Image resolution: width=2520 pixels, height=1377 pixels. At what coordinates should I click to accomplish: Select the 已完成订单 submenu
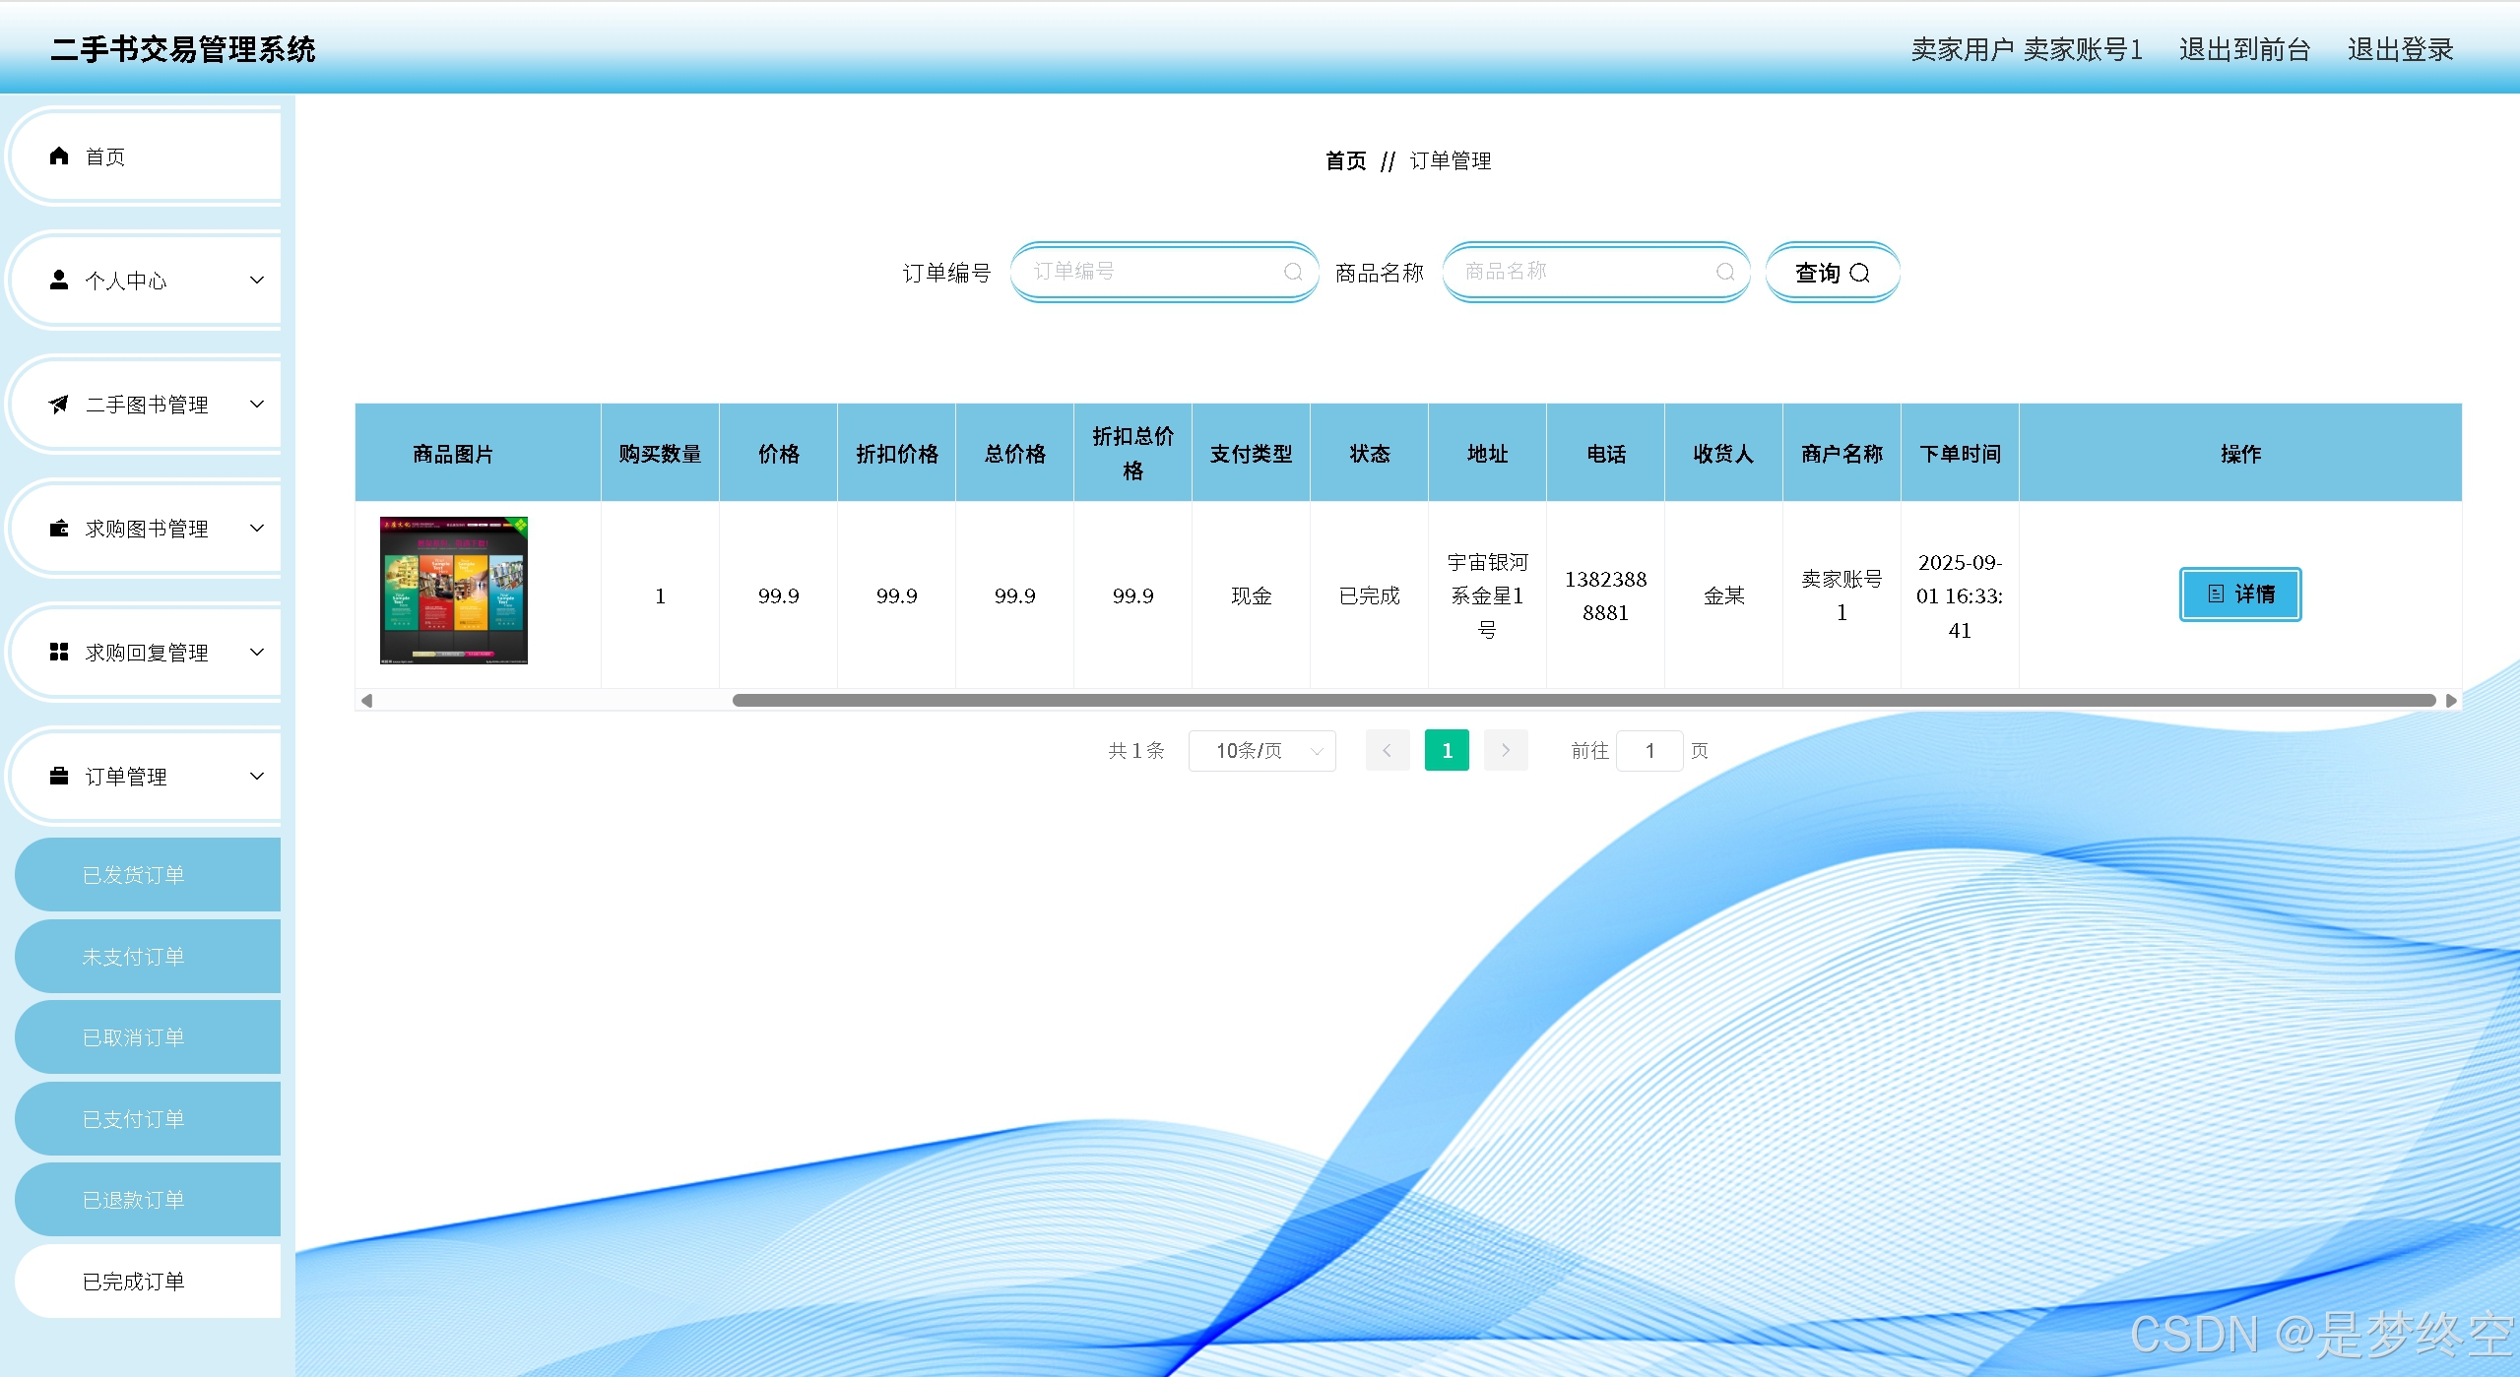point(148,1282)
